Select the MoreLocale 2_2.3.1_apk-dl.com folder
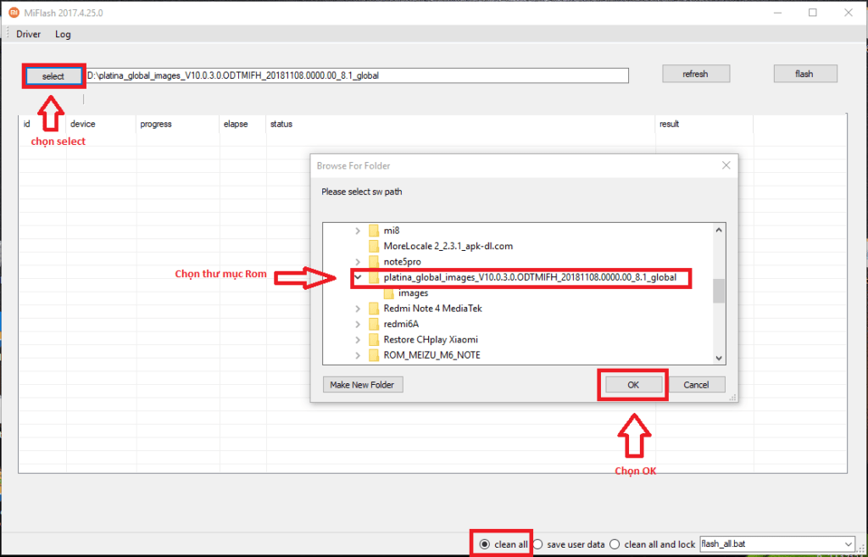This screenshot has width=868, height=557. point(448,246)
